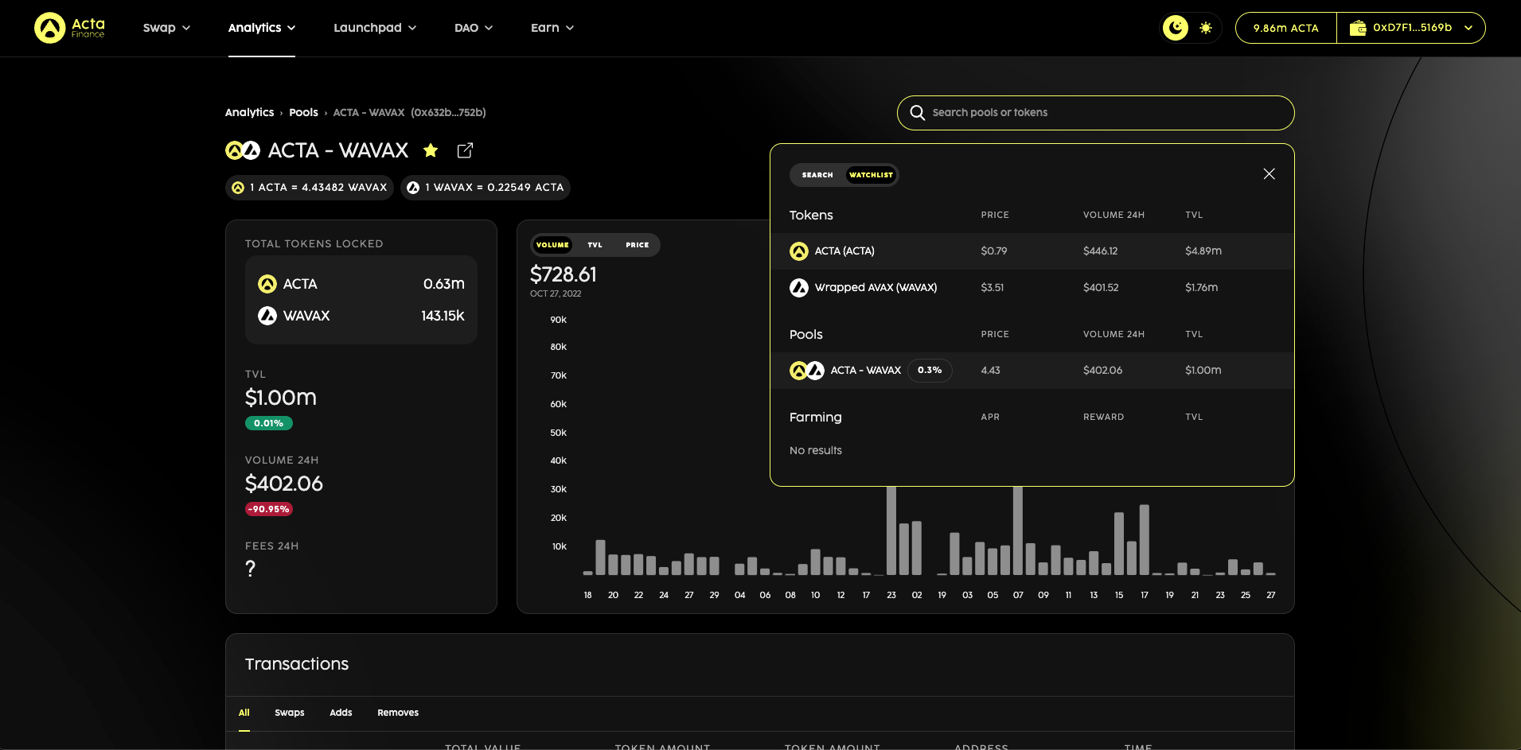Click the 0.3% fee badge
This screenshot has width=1521, height=750.
[x=930, y=371]
